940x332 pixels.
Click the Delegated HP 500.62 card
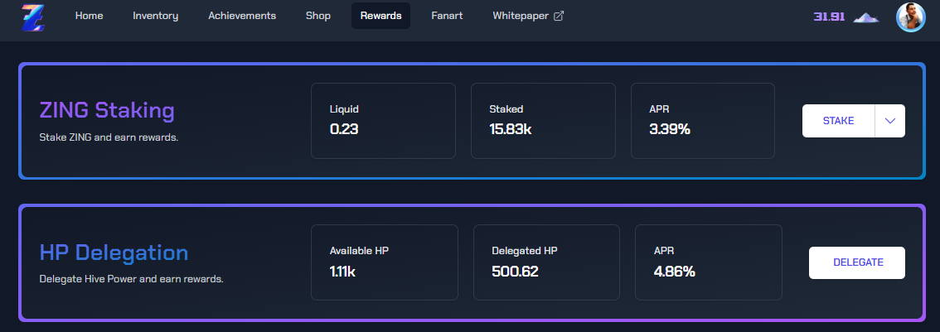pos(547,262)
